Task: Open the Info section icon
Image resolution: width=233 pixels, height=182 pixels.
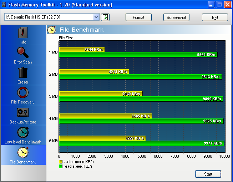Action: click(x=23, y=32)
